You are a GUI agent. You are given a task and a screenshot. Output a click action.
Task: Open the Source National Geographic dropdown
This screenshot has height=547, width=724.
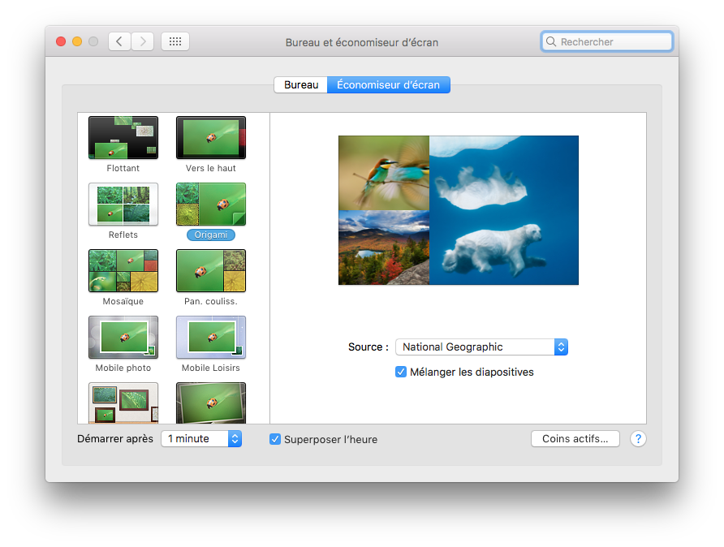click(x=481, y=347)
